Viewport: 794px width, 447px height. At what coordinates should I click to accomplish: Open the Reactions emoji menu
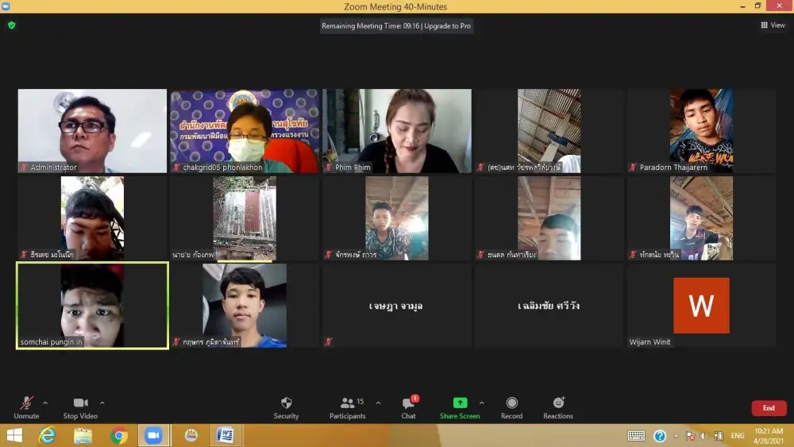coord(558,403)
